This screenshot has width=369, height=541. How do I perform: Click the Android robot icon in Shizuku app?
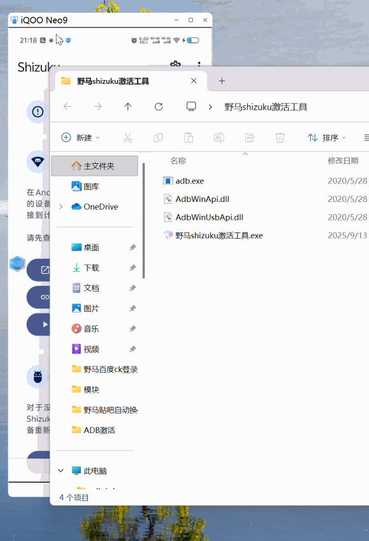37,377
